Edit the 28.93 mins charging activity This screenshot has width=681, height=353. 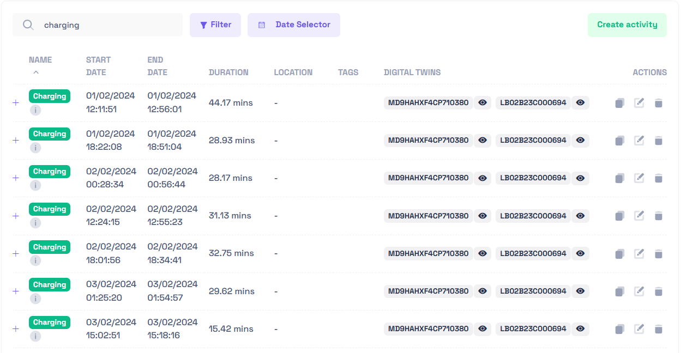(639, 141)
